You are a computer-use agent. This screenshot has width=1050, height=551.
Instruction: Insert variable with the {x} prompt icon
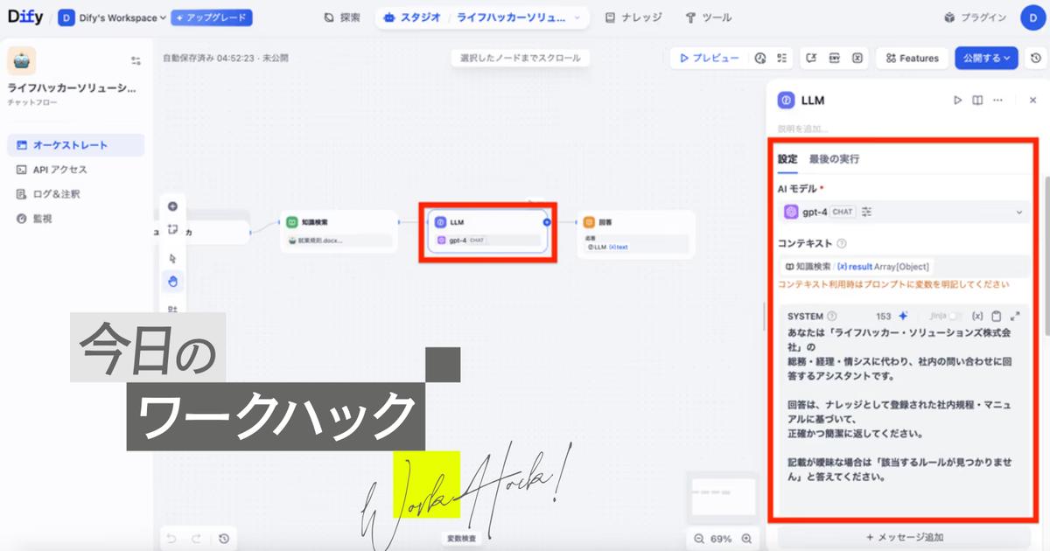point(978,317)
